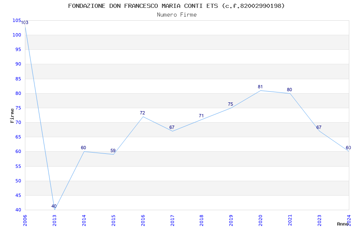Click the 59 data point label
The width and height of the screenshot is (353, 228).
[x=113, y=150]
